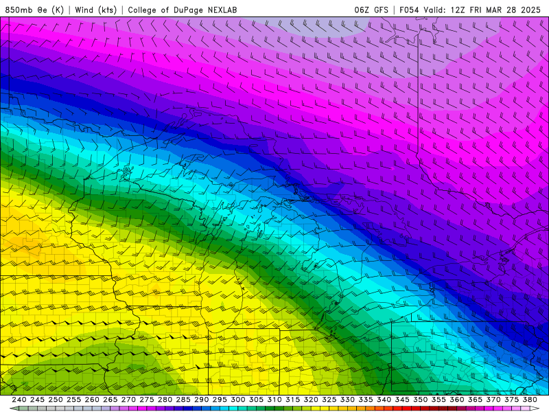Click the "Wind (kts)" header label
The image size is (549, 412).
(x=95, y=10)
